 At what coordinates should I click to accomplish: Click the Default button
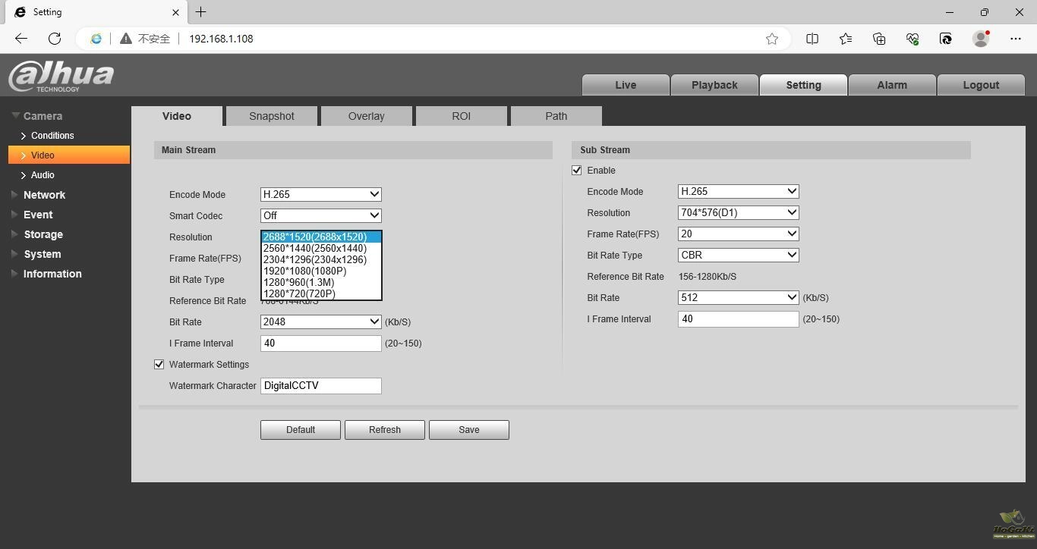[300, 430]
